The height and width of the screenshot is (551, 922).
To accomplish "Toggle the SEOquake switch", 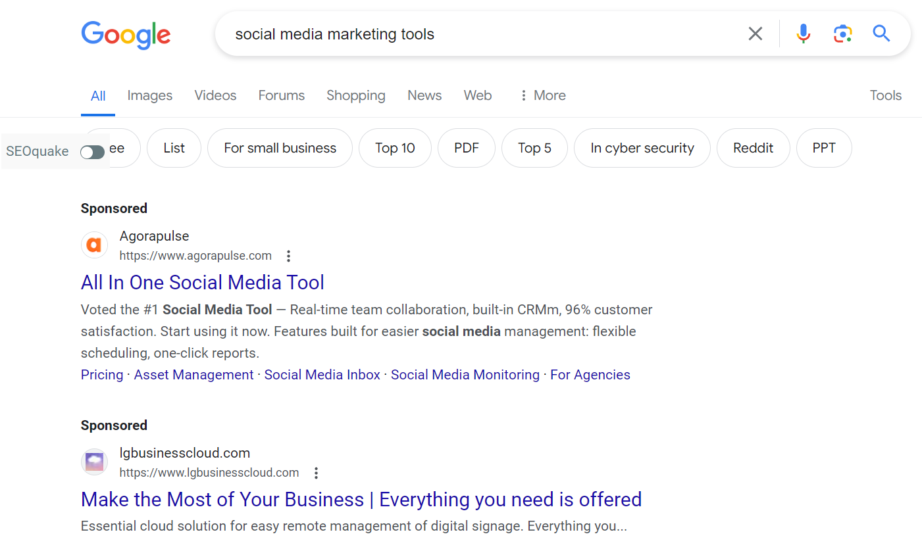I will 92,153.
